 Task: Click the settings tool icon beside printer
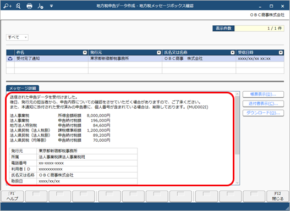click(40, 6)
